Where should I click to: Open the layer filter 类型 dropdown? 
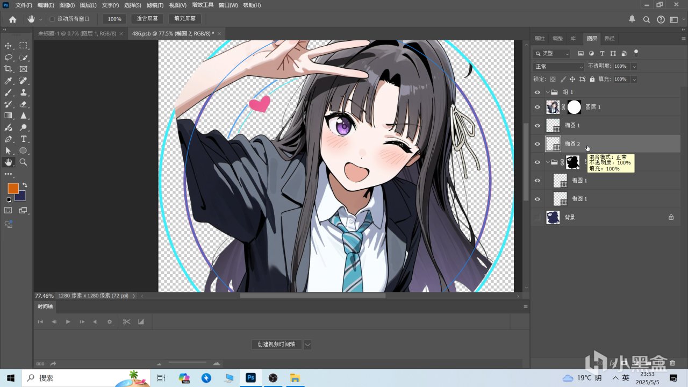pyautogui.click(x=551, y=53)
